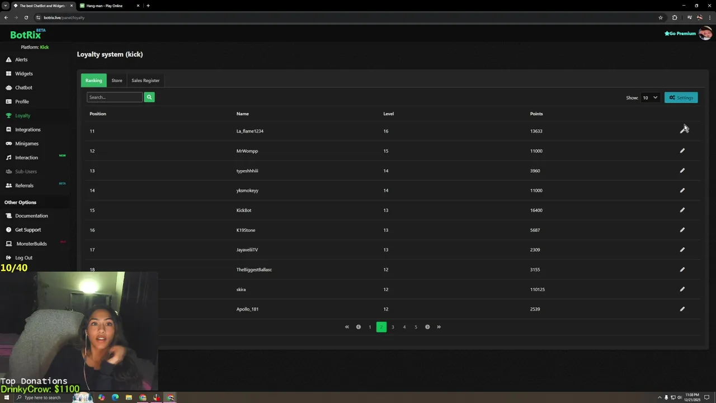The width and height of the screenshot is (716, 403).
Task: Go to ranking page 1
Action: click(370, 327)
